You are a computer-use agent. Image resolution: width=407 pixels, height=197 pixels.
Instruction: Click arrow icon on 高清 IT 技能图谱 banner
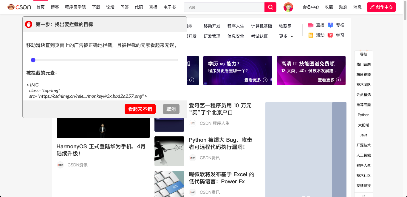tap(338, 80)
